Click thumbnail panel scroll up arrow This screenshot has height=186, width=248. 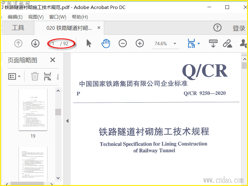pos(58,91)
